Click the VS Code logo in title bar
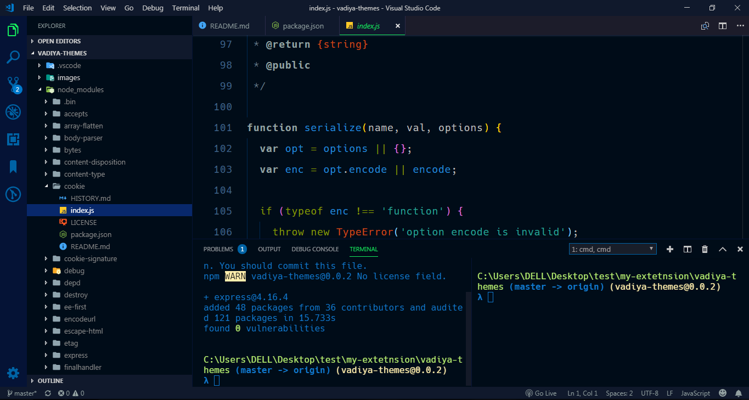The height and width of the screenshot is (400, 749). coord(9,8)
